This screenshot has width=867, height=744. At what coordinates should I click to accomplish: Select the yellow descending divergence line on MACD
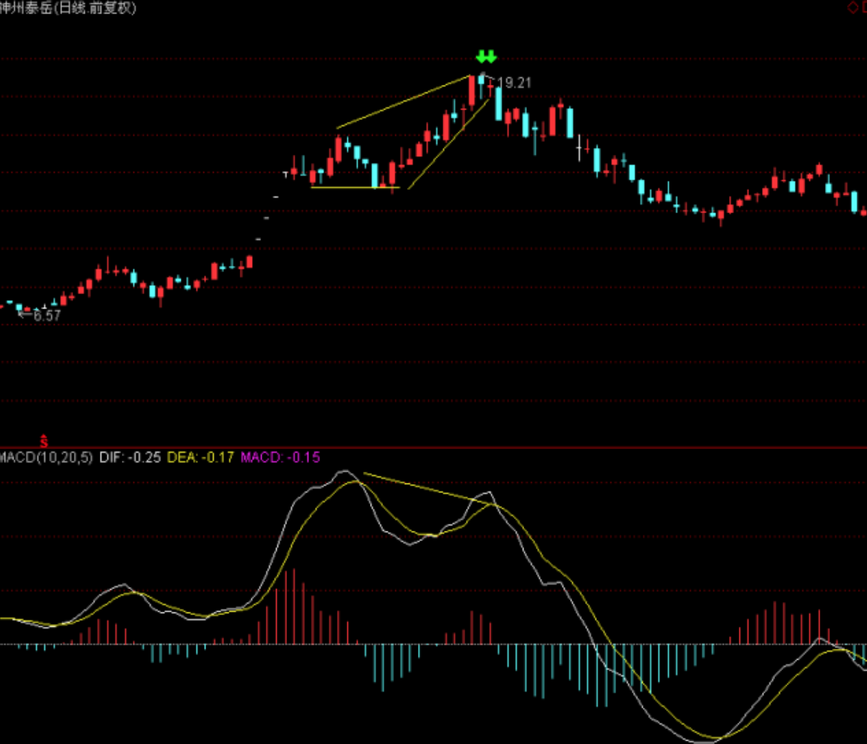(428, 488)
